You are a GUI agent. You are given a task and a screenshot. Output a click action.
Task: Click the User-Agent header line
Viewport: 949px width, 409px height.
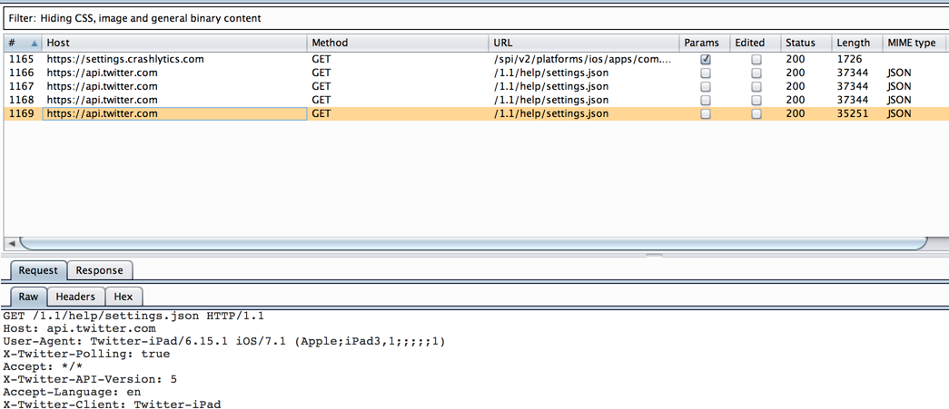[x=224, y=341]
